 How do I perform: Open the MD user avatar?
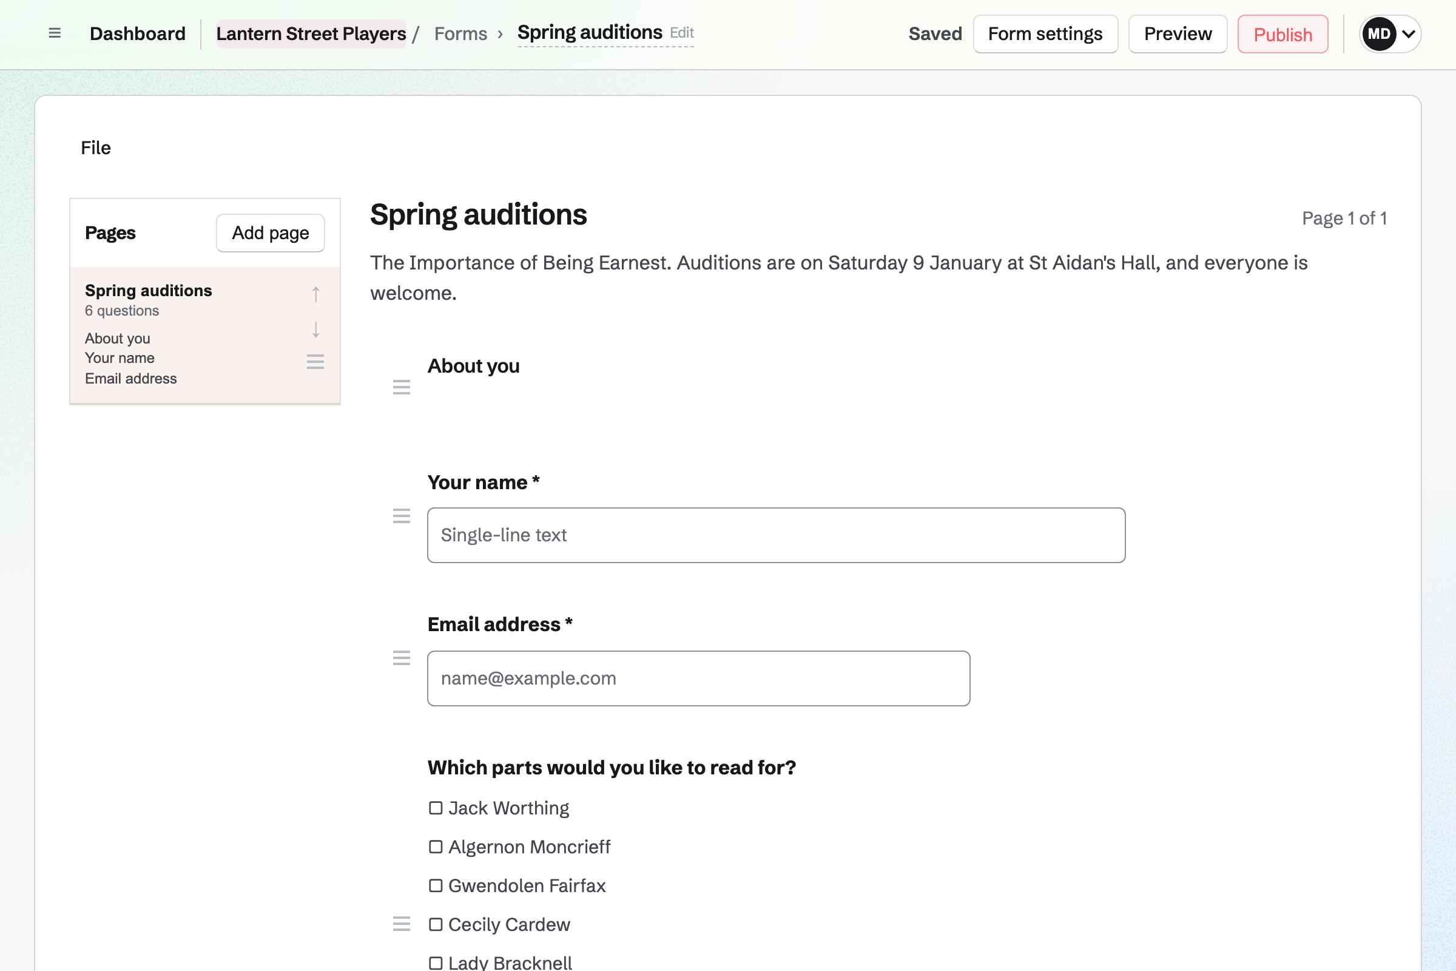pos(1378,34)
